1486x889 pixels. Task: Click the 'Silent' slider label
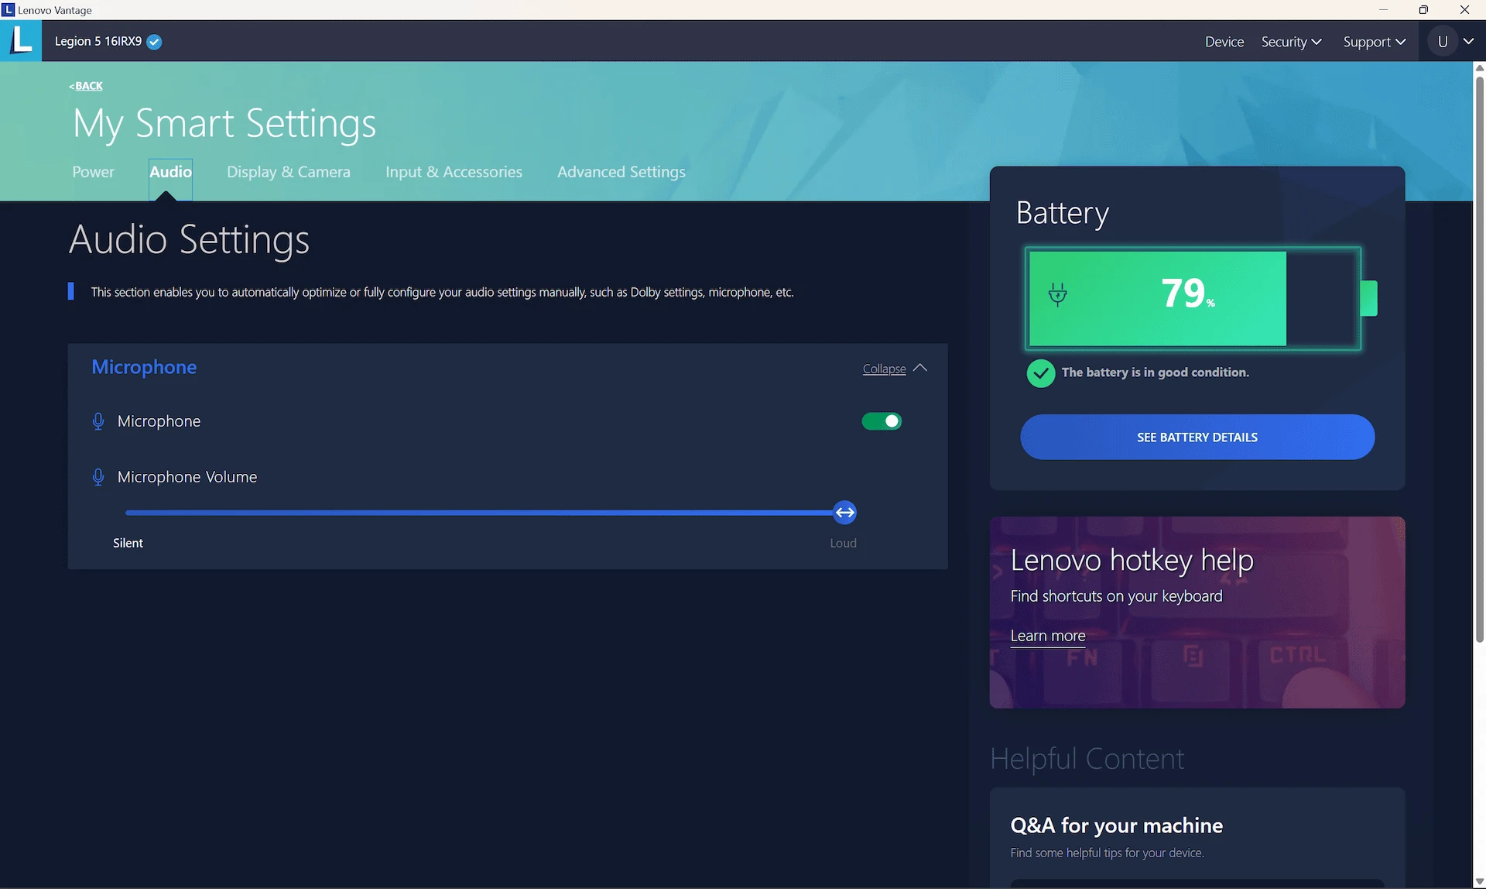128,543
